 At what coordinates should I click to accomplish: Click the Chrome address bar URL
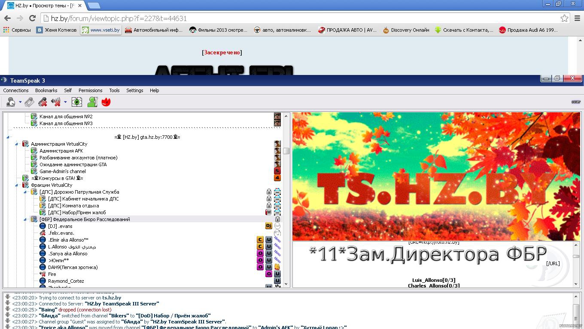[119, 18]
